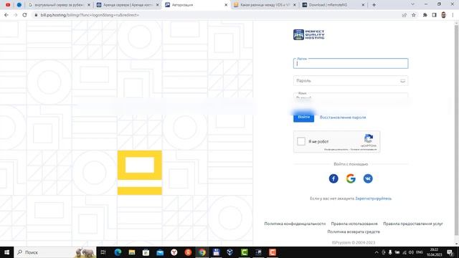
Task: Click the page vertical scrollbar
Action: coord(456,130)
